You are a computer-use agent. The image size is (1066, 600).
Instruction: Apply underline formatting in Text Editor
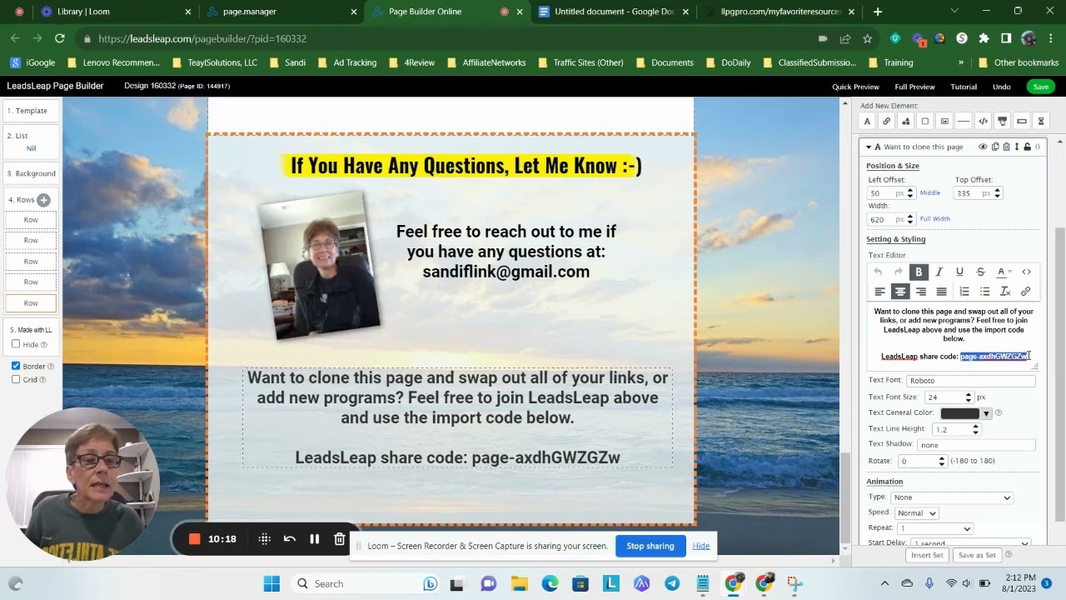(x=959, y=272)
